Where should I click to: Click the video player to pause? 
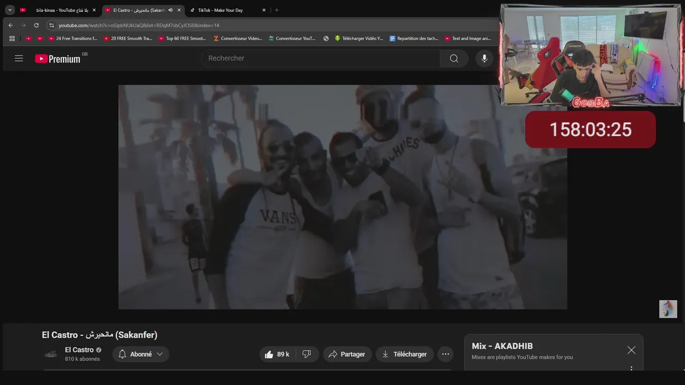click(342, 197)
